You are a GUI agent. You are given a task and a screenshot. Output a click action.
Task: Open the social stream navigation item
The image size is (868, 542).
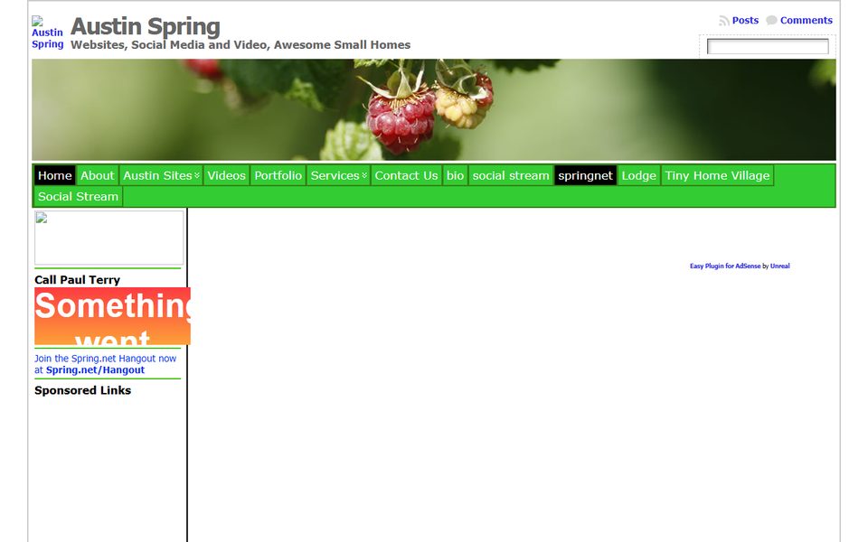(x=511, y=175)
